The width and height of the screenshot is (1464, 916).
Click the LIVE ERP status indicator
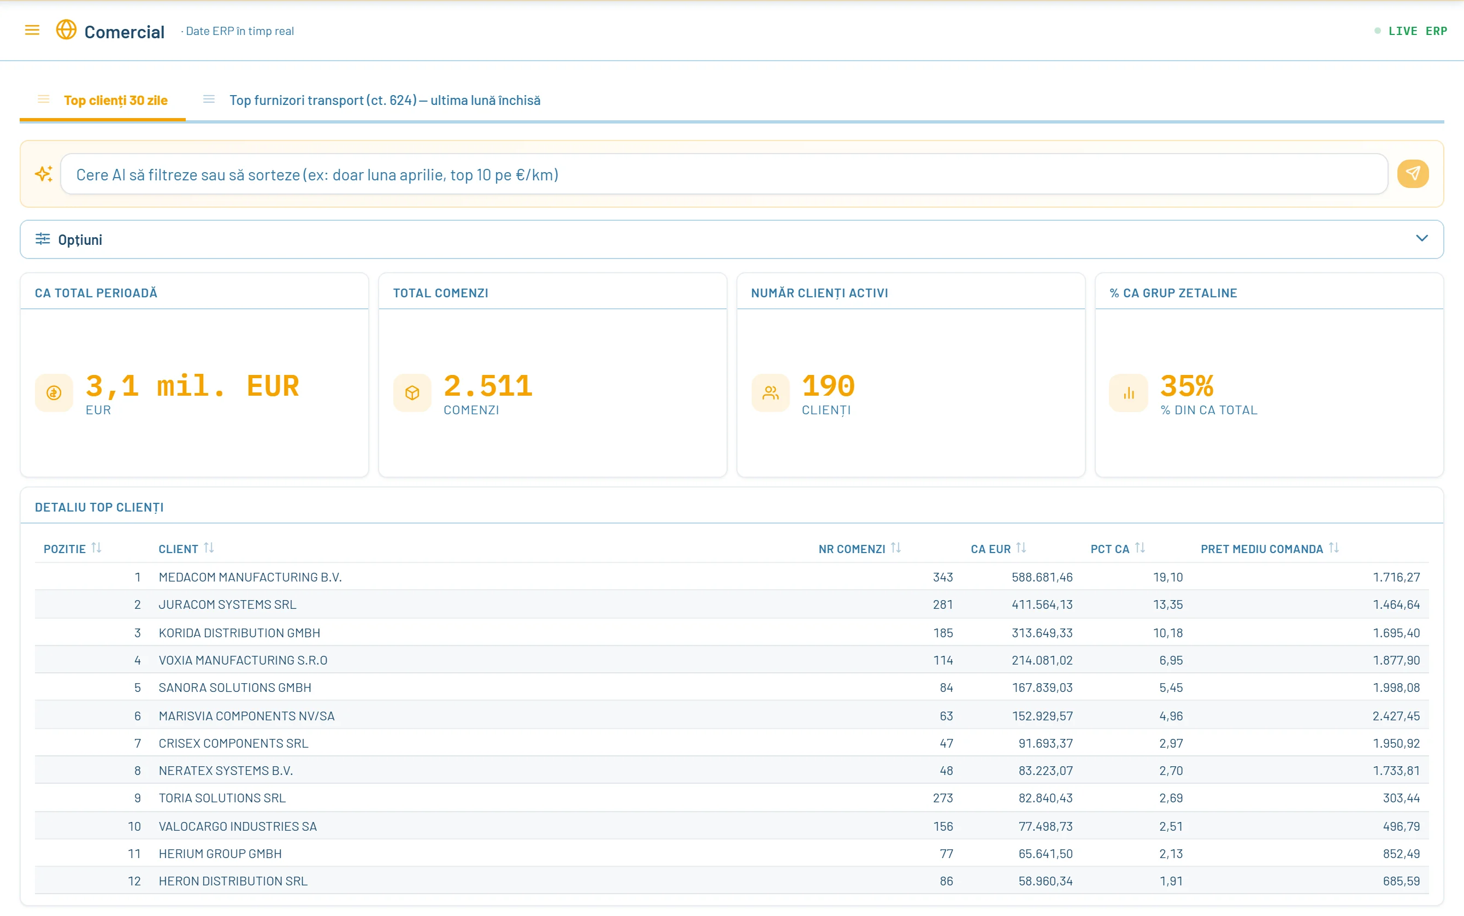point(1410,31)
